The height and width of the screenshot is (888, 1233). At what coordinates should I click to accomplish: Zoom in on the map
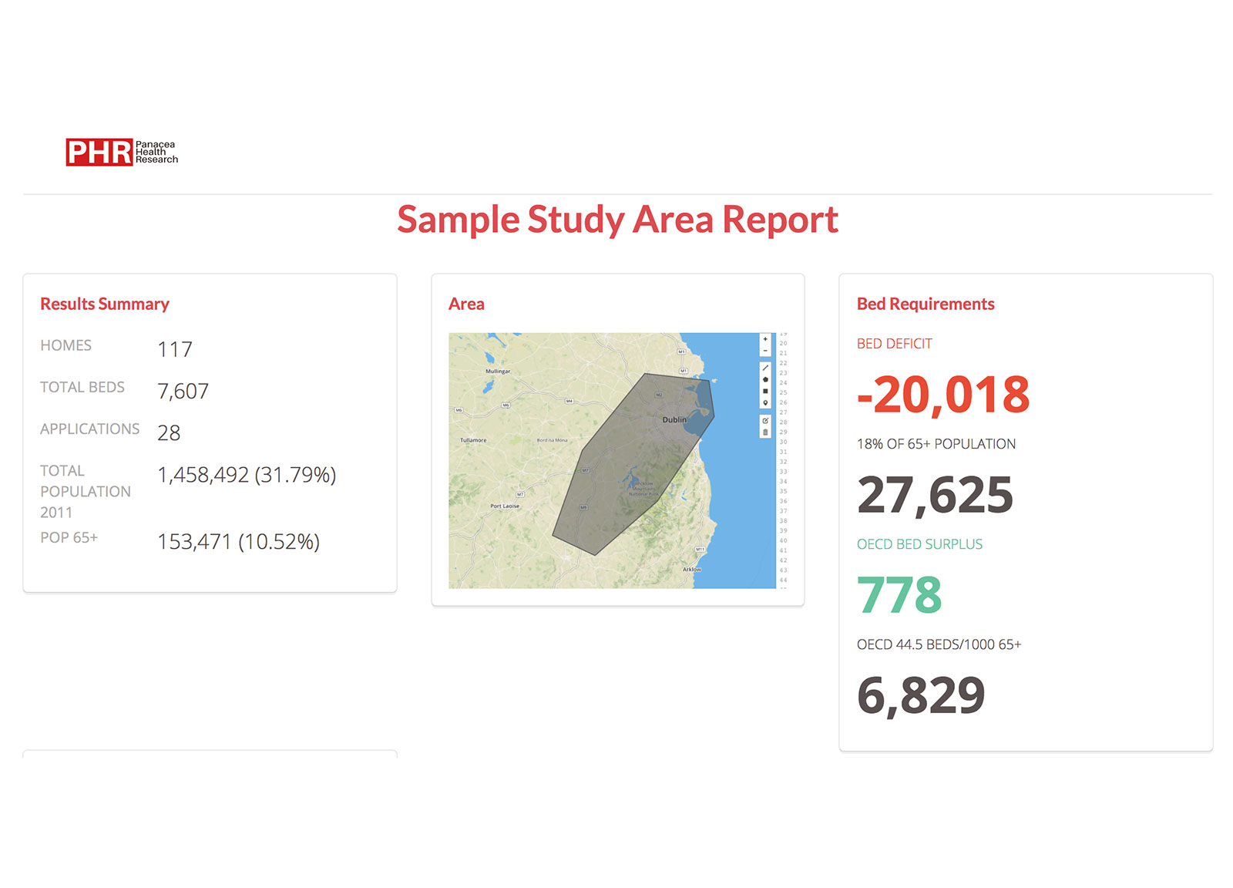coord(765,339)
